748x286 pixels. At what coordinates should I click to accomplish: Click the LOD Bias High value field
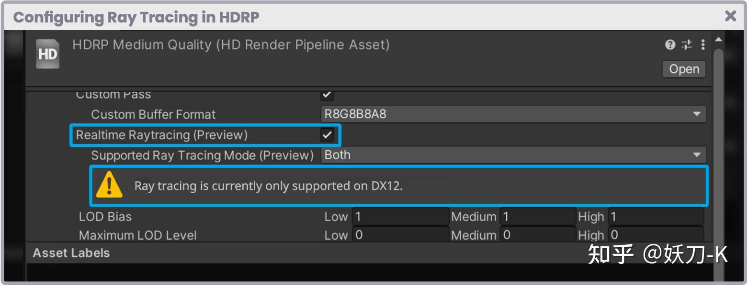click(x=655, y=216)
